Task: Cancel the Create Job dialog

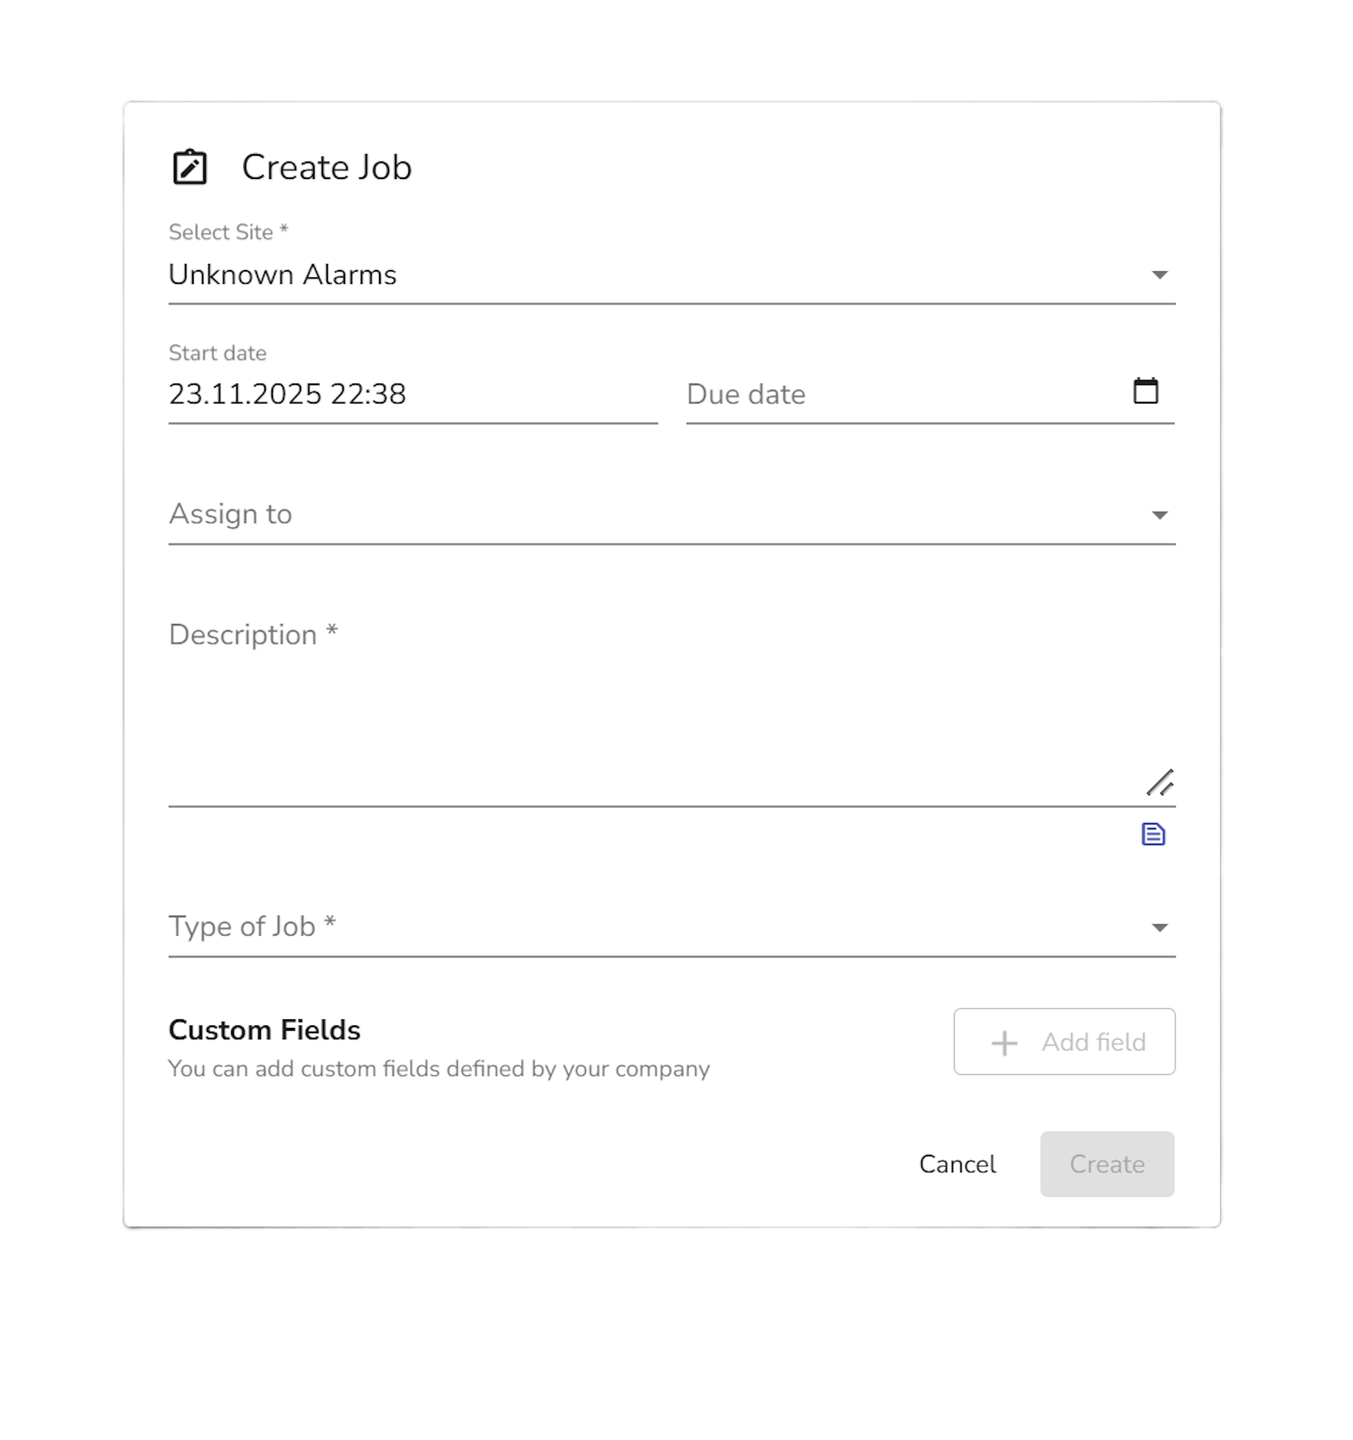Action: pos(957,1164)
